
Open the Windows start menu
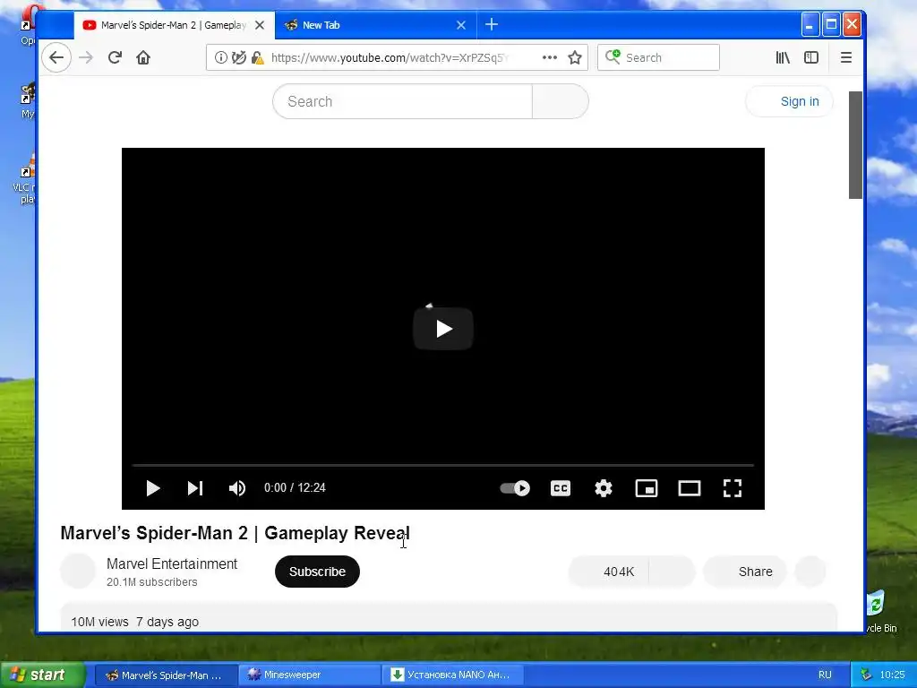(x=42, y=675)
